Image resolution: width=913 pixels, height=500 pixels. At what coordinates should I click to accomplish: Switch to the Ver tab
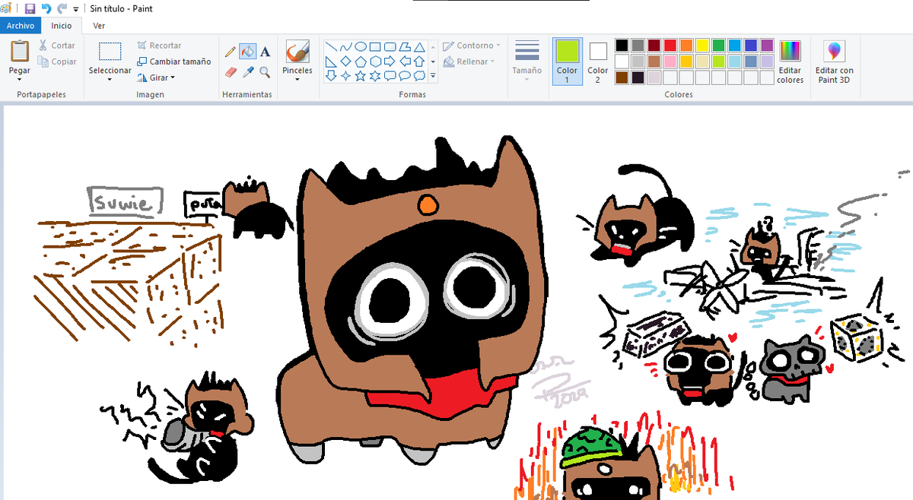point(99,25)
